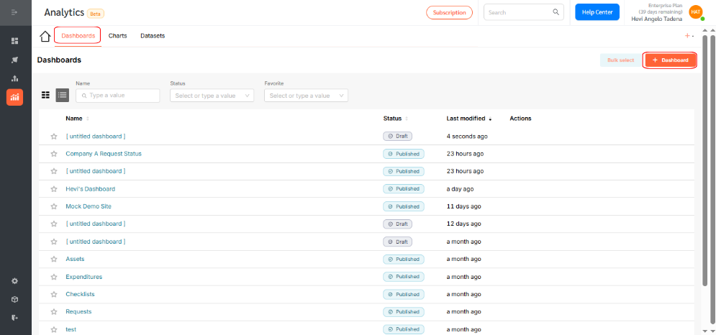Click the Name filter input field
This screenshot has width=716, height=335.
(118, 96)
